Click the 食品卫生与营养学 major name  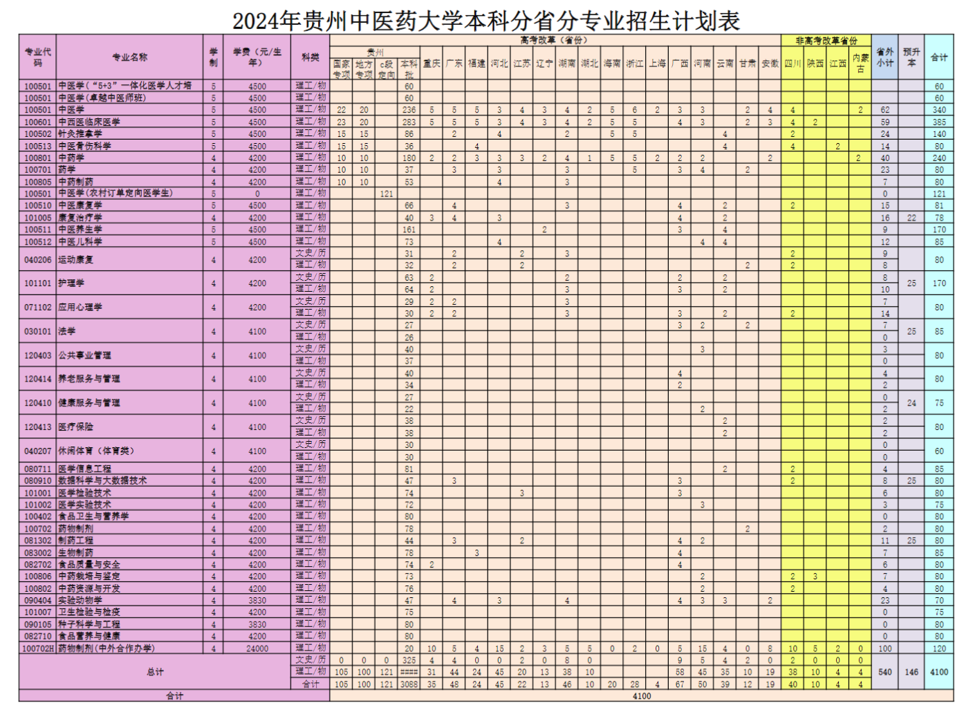tap(93, 516)
